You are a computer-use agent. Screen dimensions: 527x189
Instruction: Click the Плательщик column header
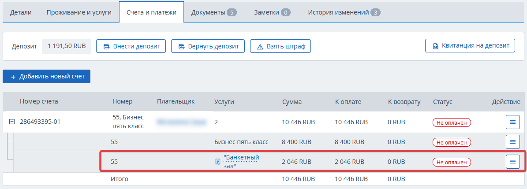[176, 101]
